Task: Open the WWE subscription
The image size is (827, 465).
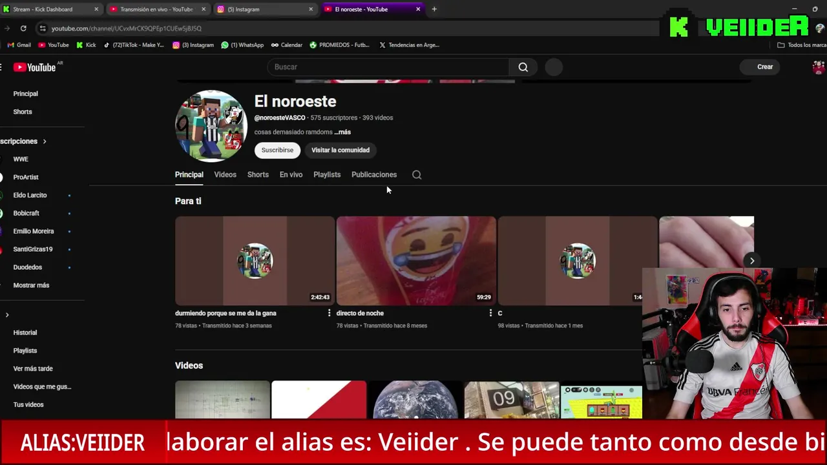Action: pyautogui.click(x=21, y=159)
